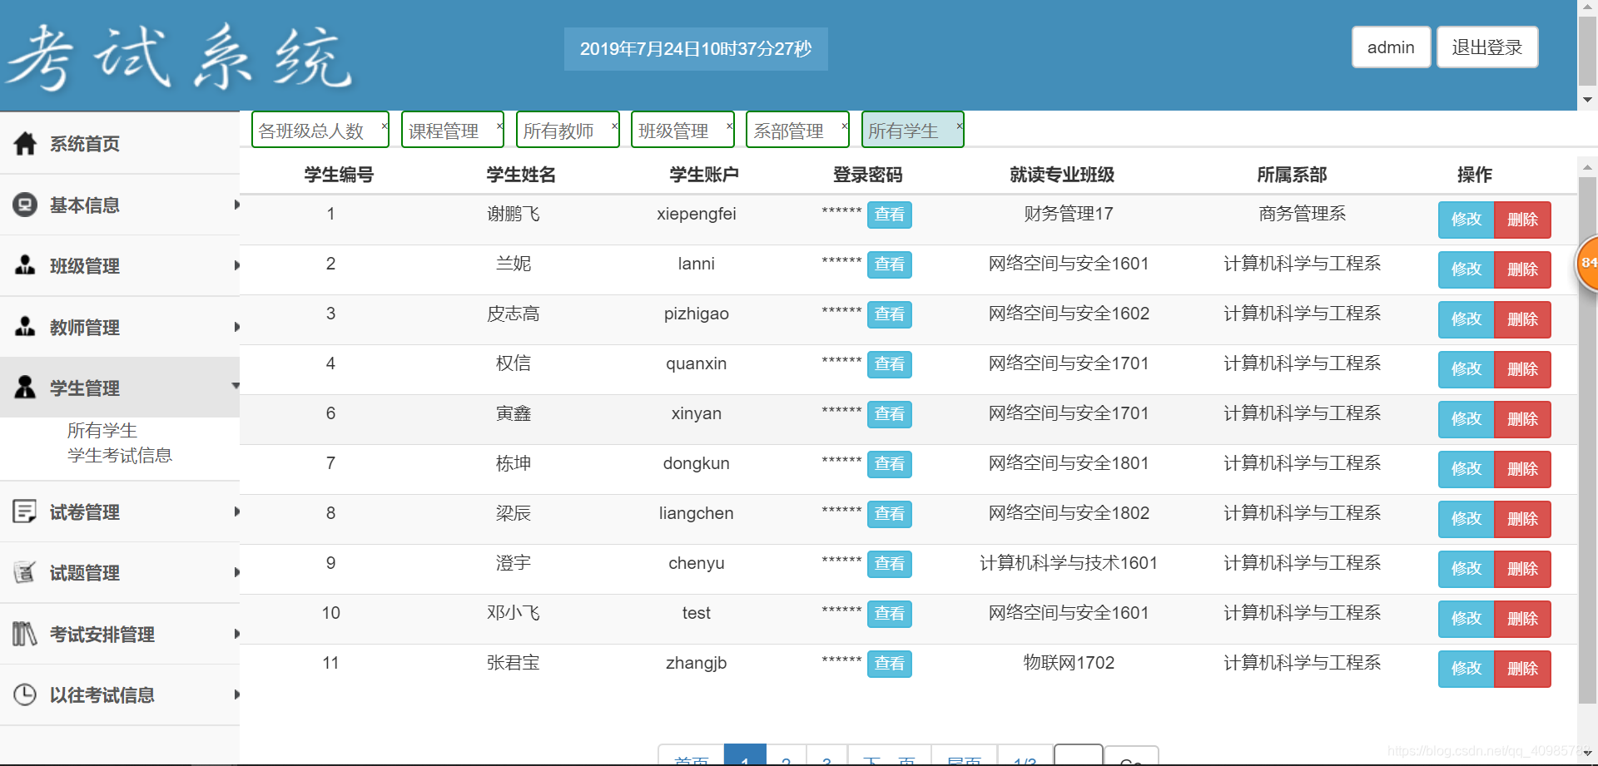Click the orange 84 floating badge
The height and width of the screenshot is (766, 1598).
click(x=1588, y=264)
